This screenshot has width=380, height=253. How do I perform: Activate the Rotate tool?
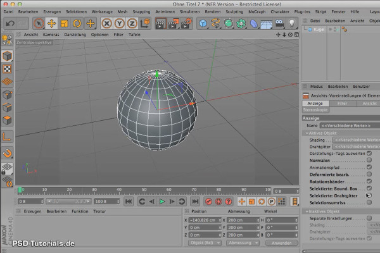pos(77,23)
